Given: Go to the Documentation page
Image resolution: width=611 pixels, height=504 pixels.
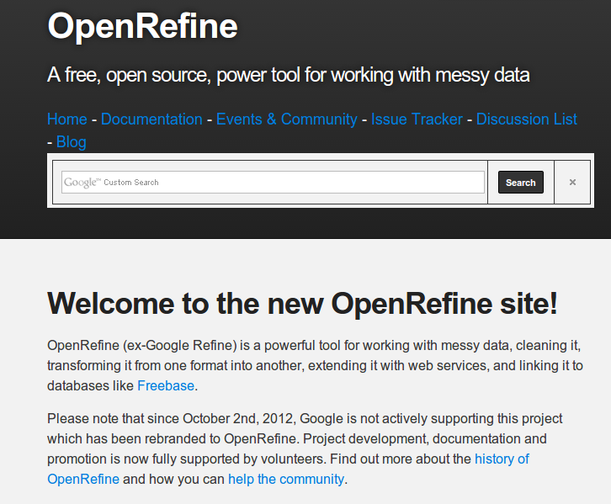Looking at the screenshot, I should [151, 119].
